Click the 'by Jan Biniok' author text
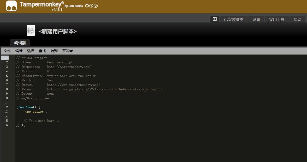307x162 pixels. 74,6
